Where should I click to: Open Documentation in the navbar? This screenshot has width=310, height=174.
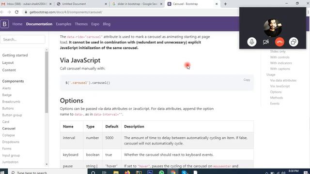39,24
